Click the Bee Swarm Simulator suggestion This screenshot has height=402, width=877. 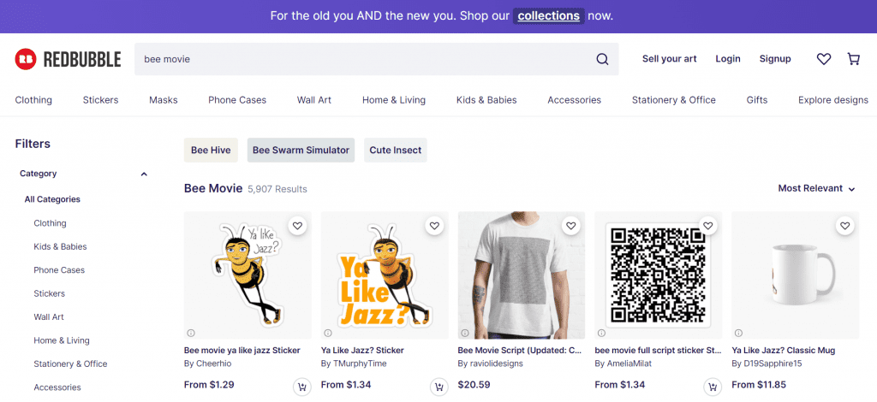[301, 151]
